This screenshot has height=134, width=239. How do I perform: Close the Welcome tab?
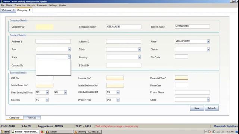(x=13, y=10)
